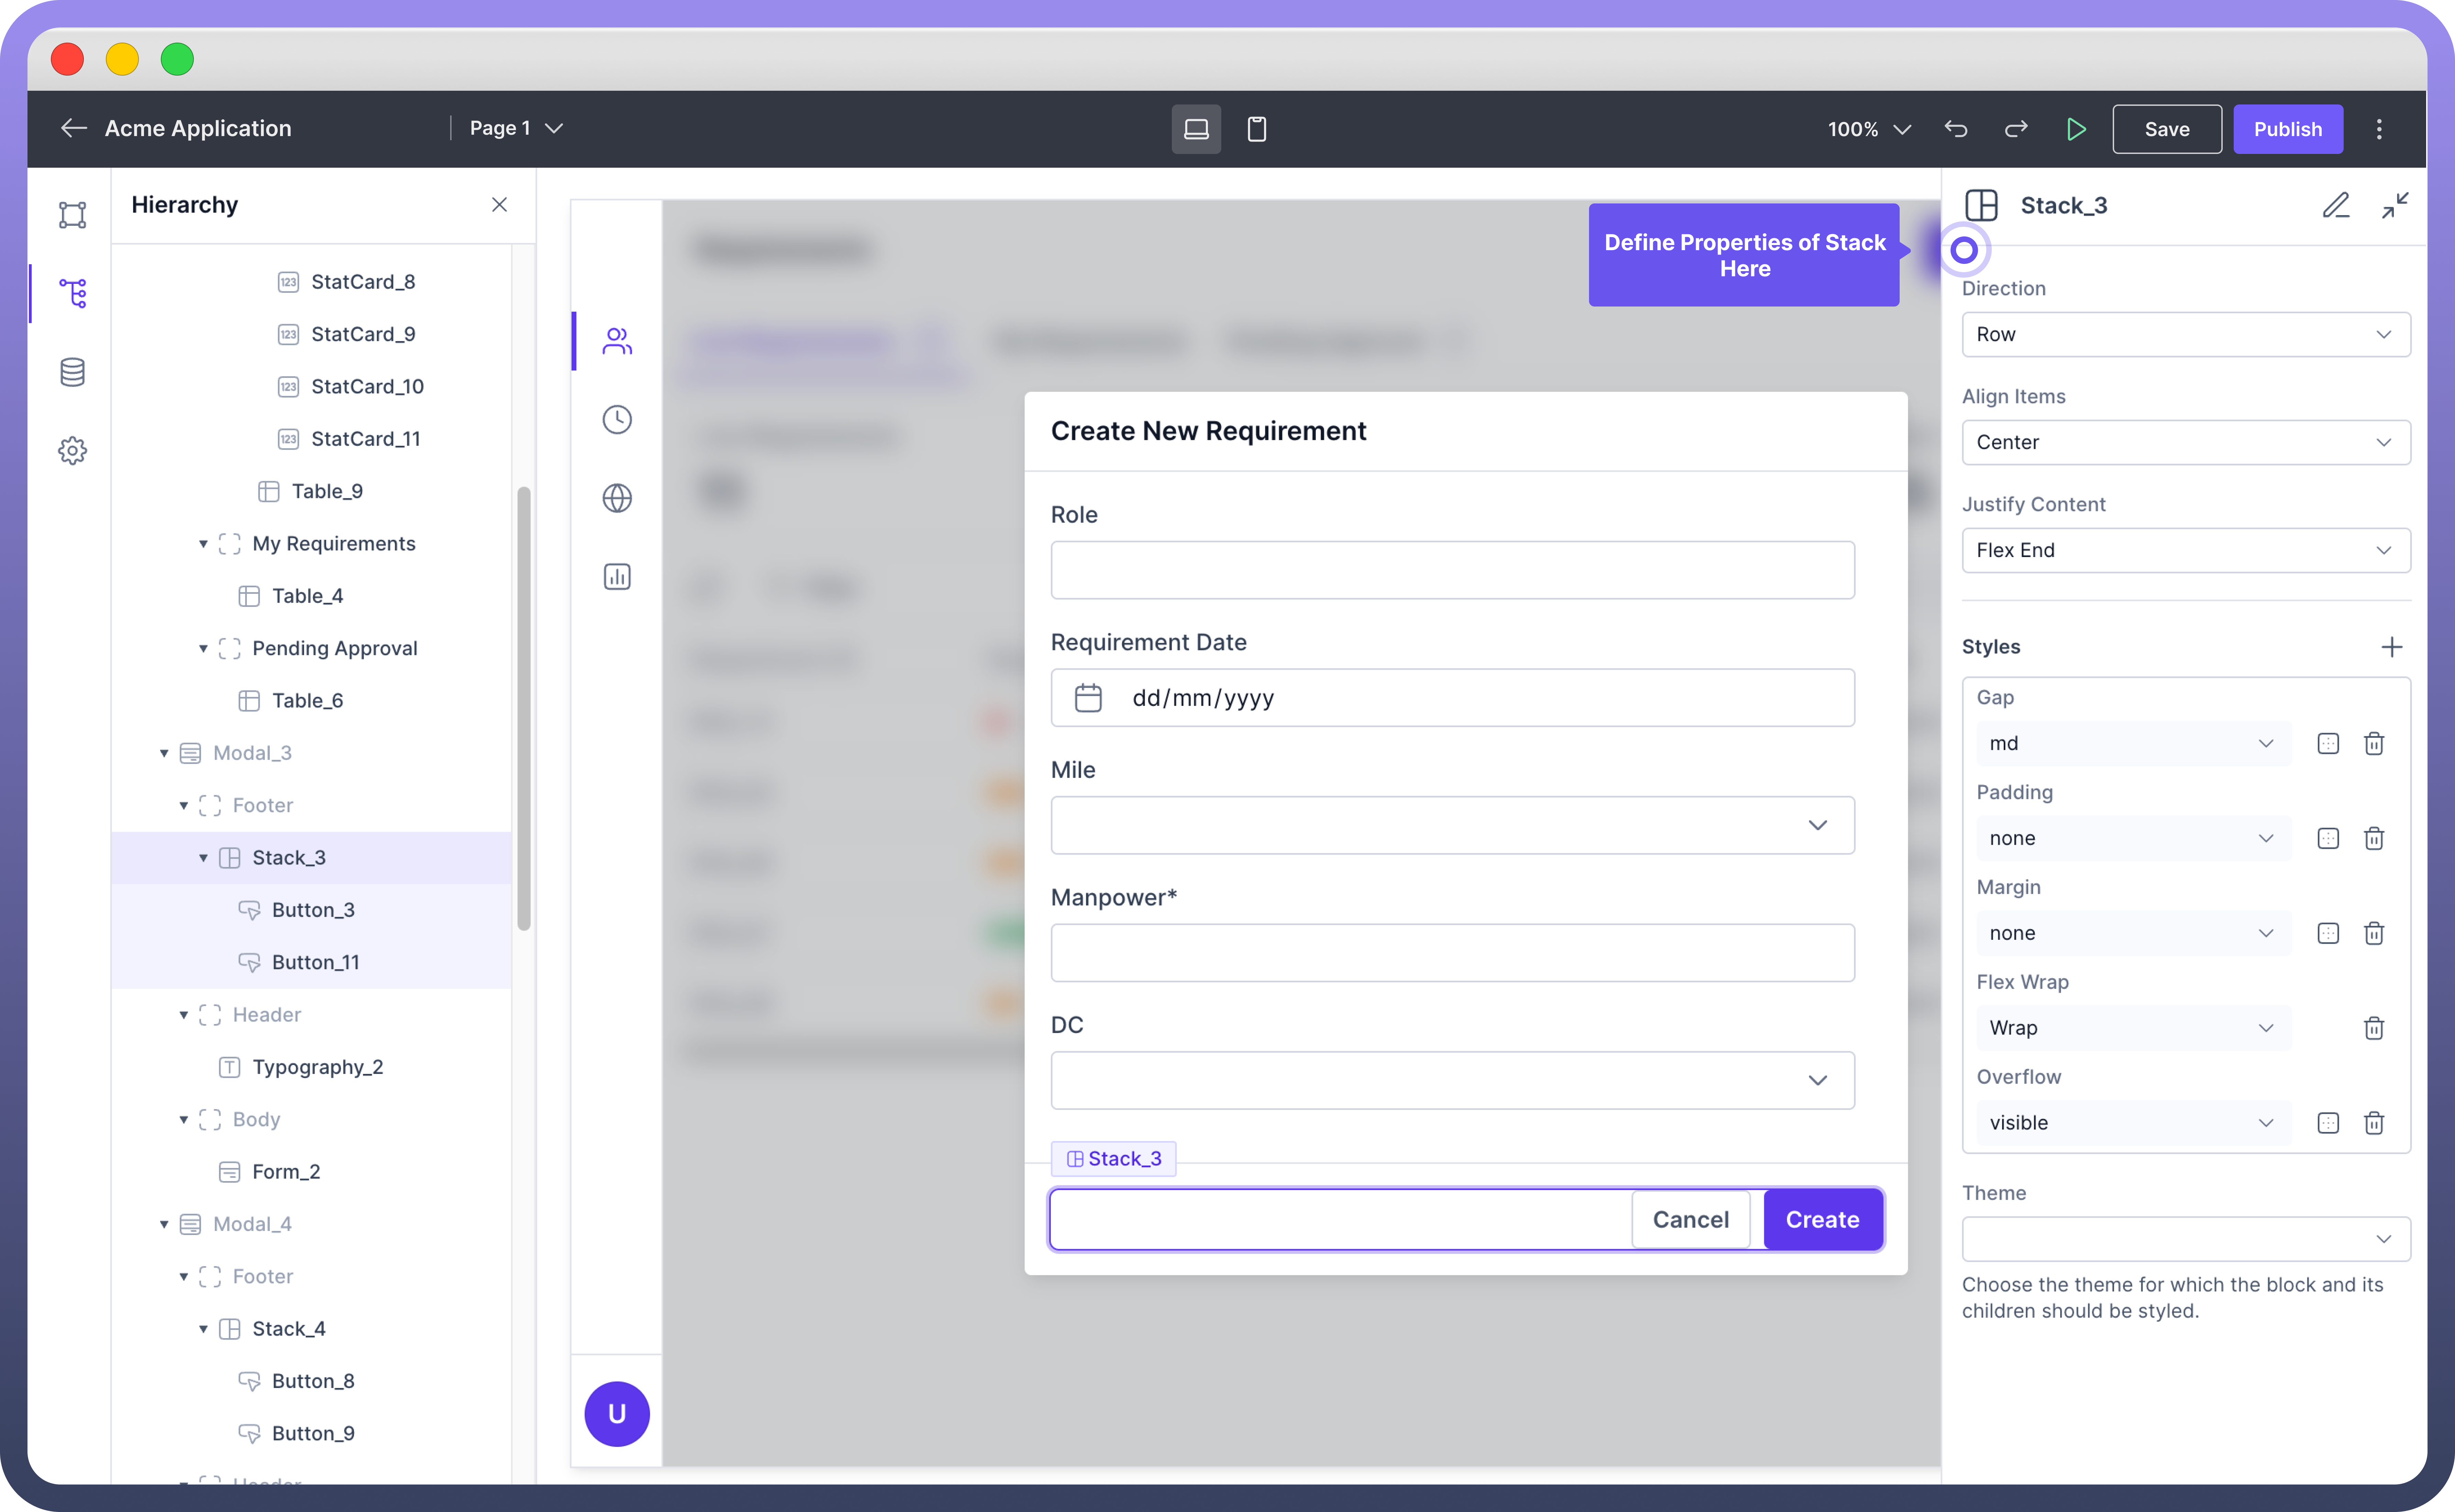Collapse the Modal_3 tree node
2455x1512 pixels.
click(164, 753)
